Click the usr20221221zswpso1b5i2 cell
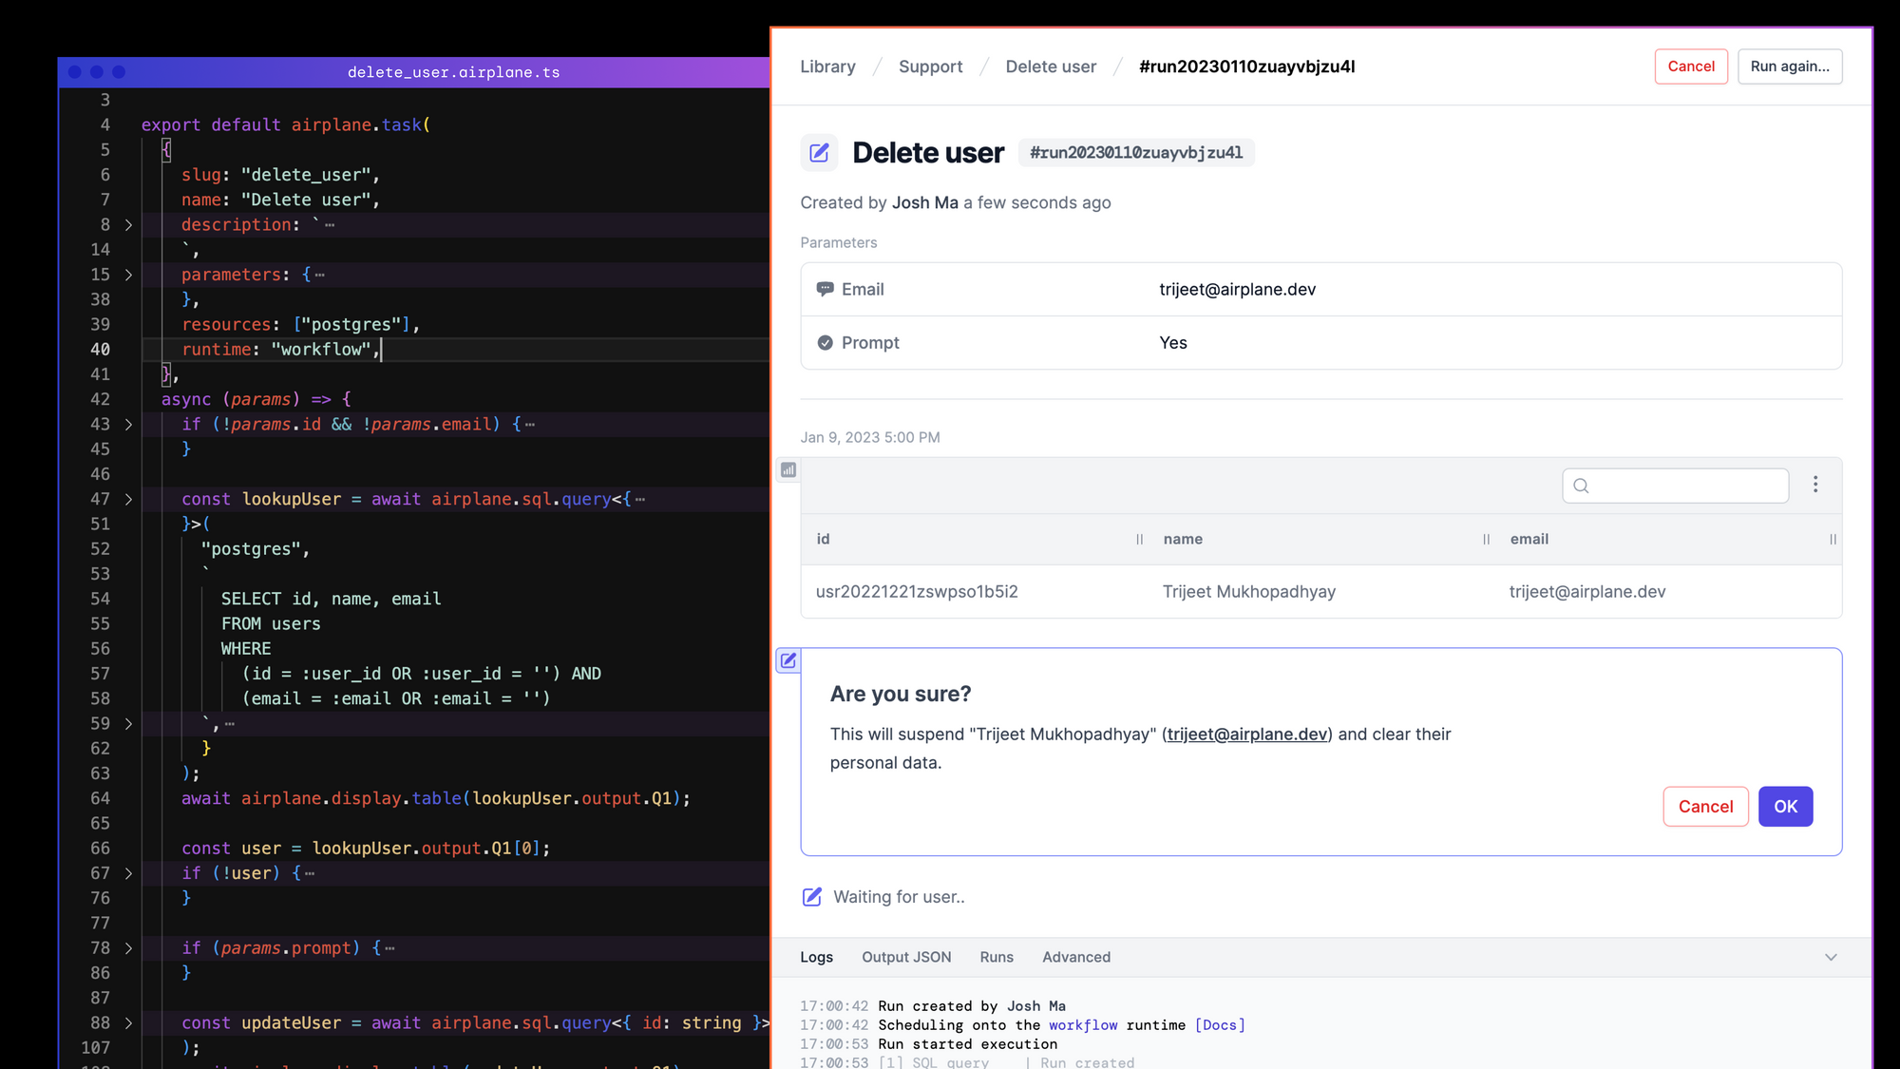Screen dimensions: 1900x1069 coord(917,591)
